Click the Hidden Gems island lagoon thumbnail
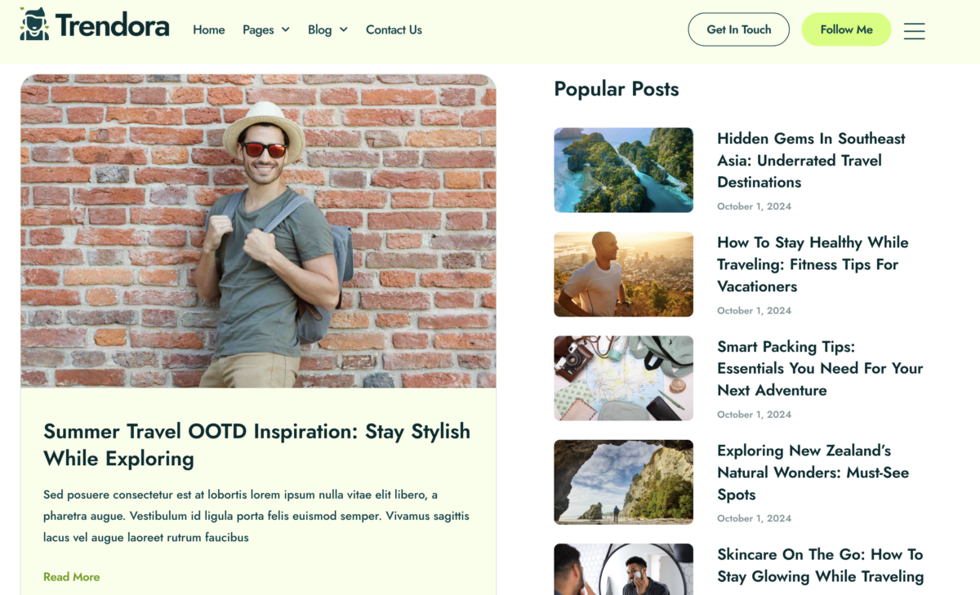This screenshot has height=595, width=980. tap(623, 170)
